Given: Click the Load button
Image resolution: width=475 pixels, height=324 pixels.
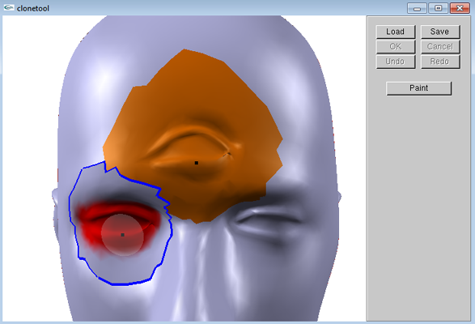Looking at the screenshot, I should pos(396,32).
